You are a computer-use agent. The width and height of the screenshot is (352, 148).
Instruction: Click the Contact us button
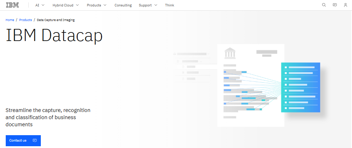tap(23, 141)
